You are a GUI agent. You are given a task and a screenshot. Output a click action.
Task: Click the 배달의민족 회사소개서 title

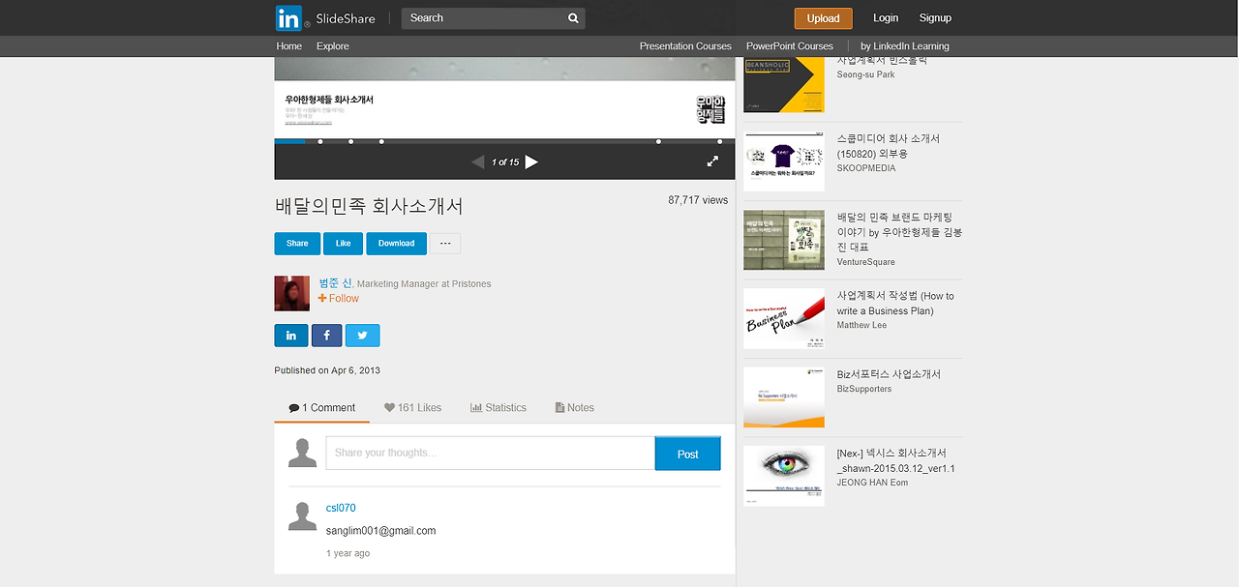click(369, 206)
